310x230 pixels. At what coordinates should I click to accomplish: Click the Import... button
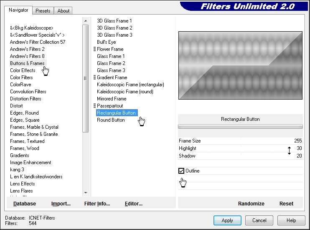pyautogui.click(x=61, y=204)
